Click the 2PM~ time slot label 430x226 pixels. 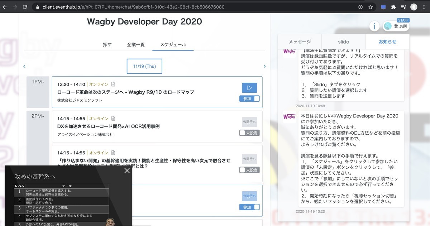point(38,116)
